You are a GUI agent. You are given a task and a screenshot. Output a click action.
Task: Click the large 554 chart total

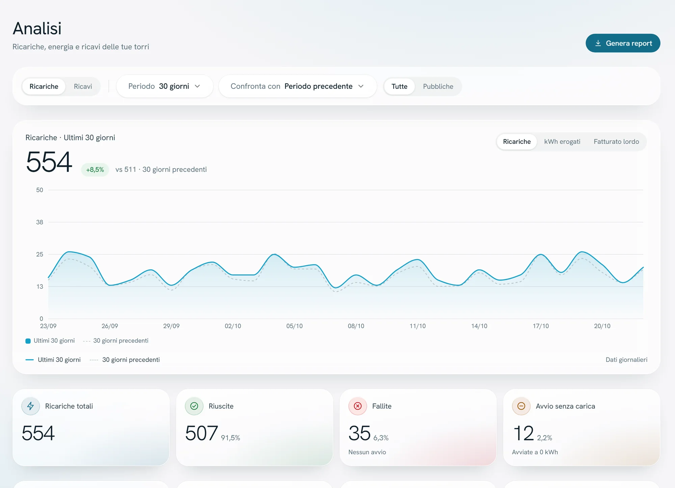(49, 162)
